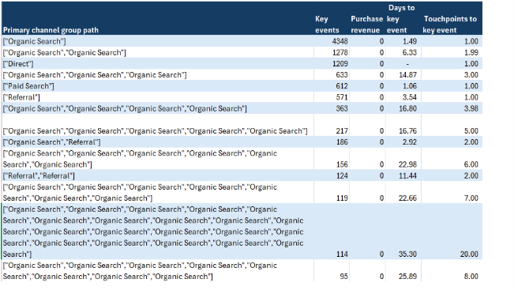Click the cell with 4348 key events
This screenshot has height=294, width=514.
coord(332,41)
